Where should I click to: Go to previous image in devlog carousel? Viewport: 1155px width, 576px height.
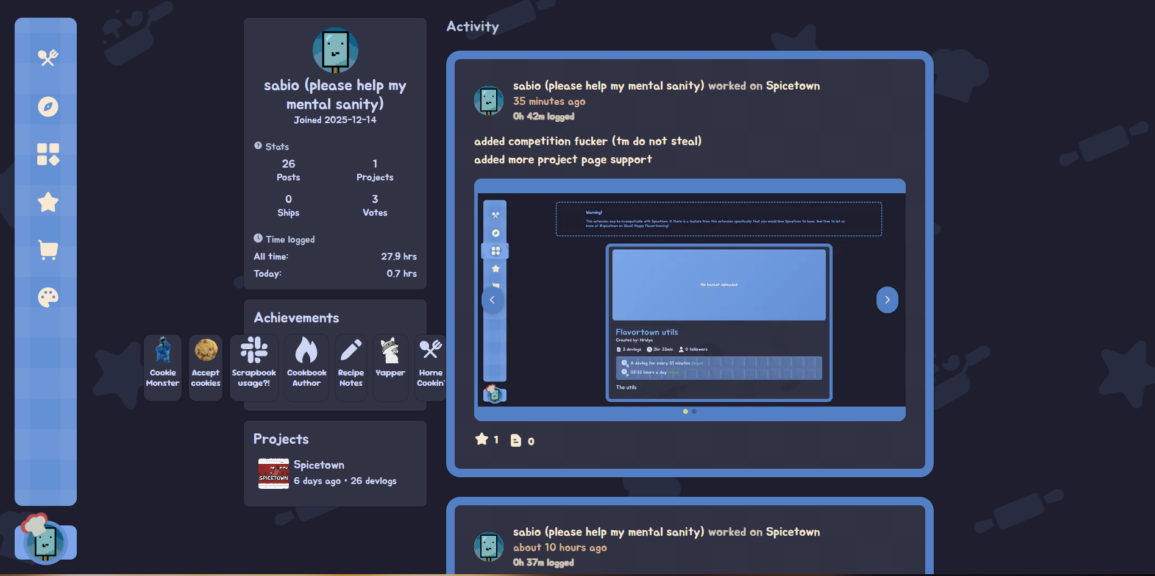[492, 300]
